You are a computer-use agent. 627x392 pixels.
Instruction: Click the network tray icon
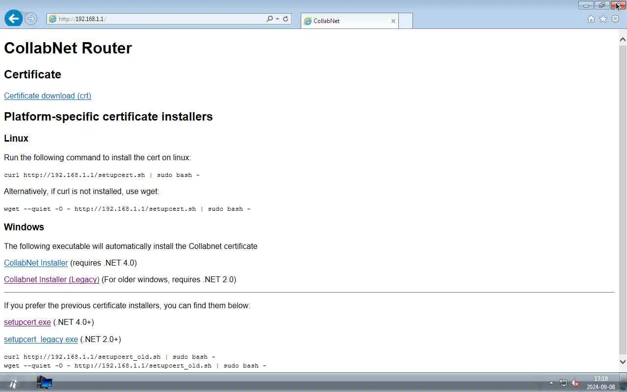click(x=563, y=383)
